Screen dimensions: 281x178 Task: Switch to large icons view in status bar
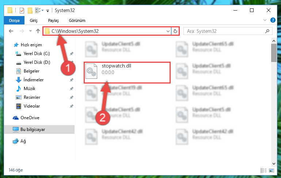(271, 170)
